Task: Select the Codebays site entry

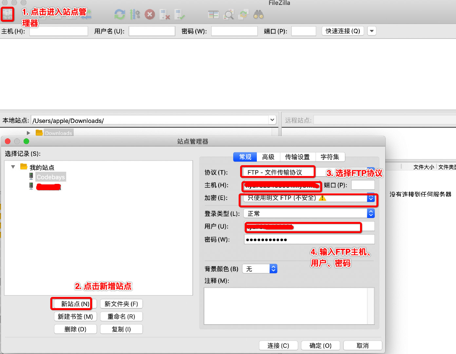Action: 50,177
